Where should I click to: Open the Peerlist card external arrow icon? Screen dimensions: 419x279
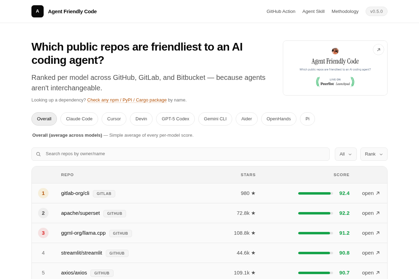click(378, 50)
